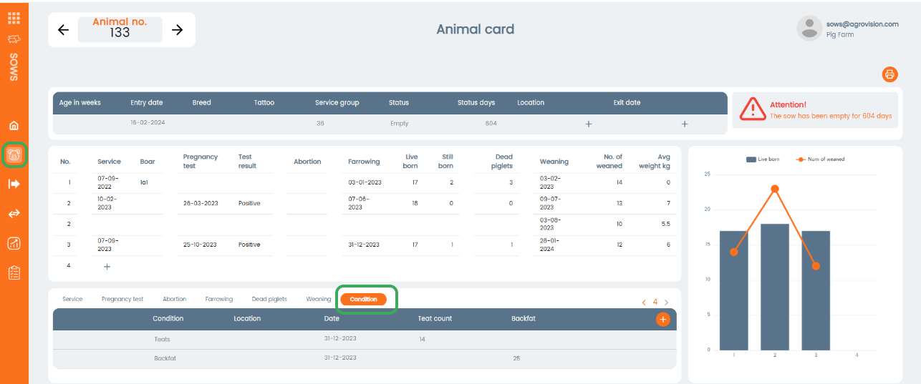Select weaning date 09-07-2023
The image size is (921, 384).
coord(551,203)
